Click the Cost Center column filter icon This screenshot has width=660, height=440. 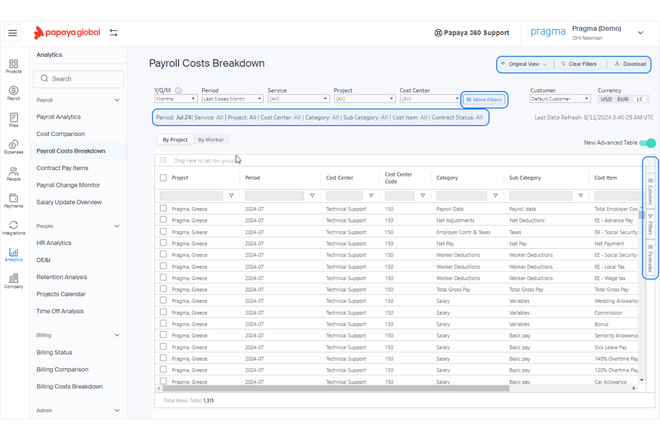[371, 196]
